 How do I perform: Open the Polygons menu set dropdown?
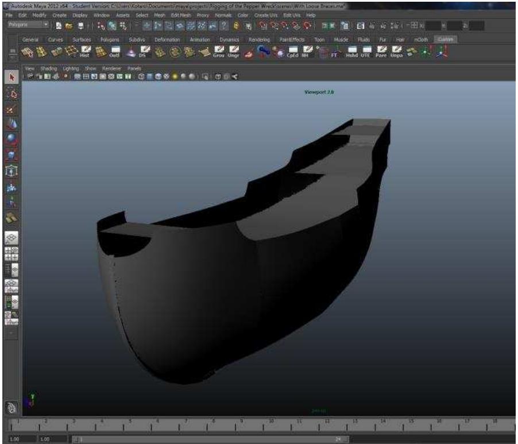(29, 25)
